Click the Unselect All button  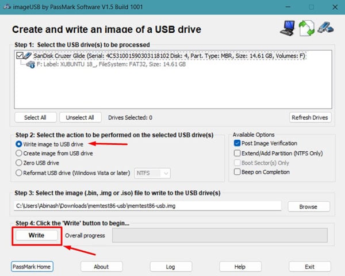80,117
